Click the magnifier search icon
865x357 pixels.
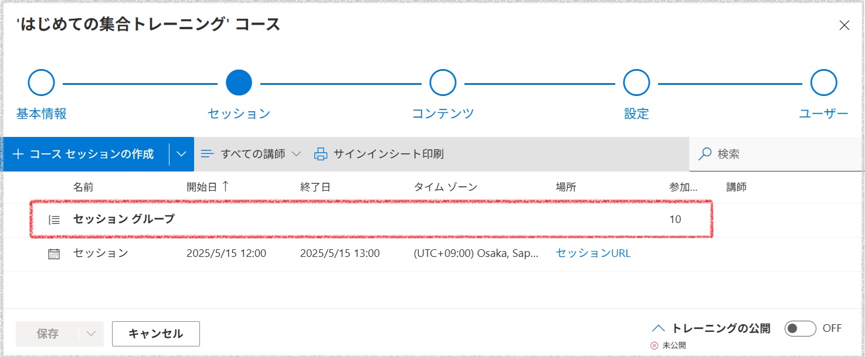click(705, 154)
